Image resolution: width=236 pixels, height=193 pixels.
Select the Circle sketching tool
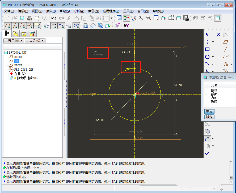(x=207, y=57)
